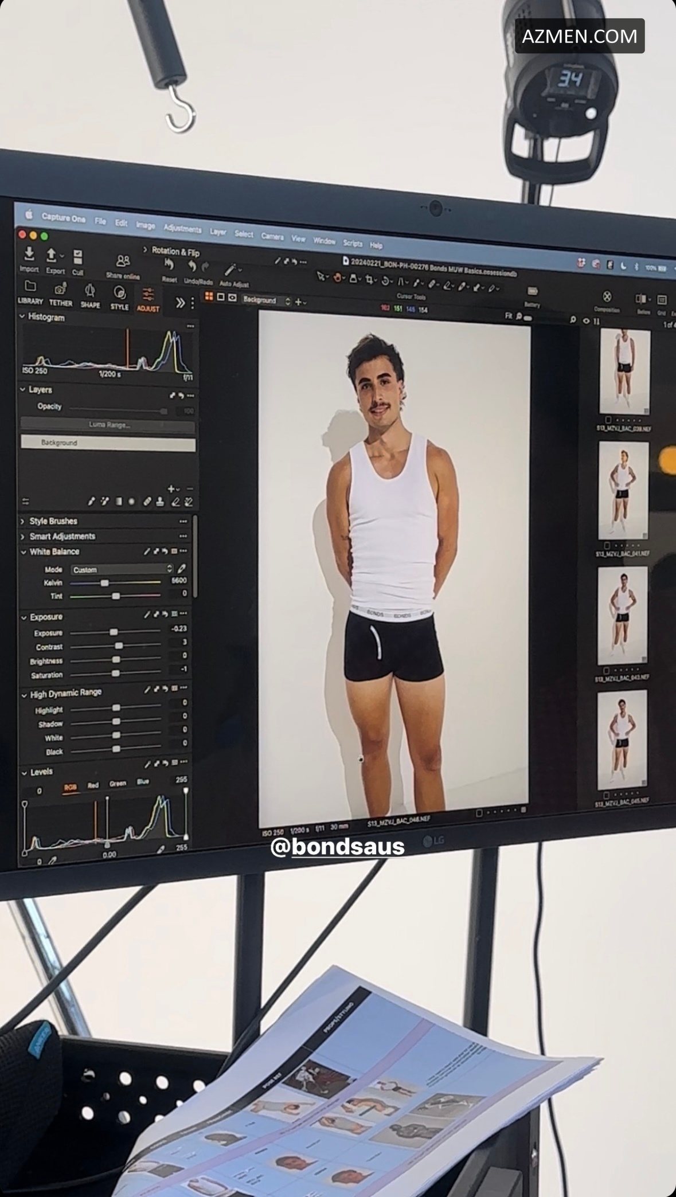Tick the checkbox under S13_MZVJ_BAC_039.NEF thumbnail
Viewport: 676px width, 1197px height.
point(608,420)
